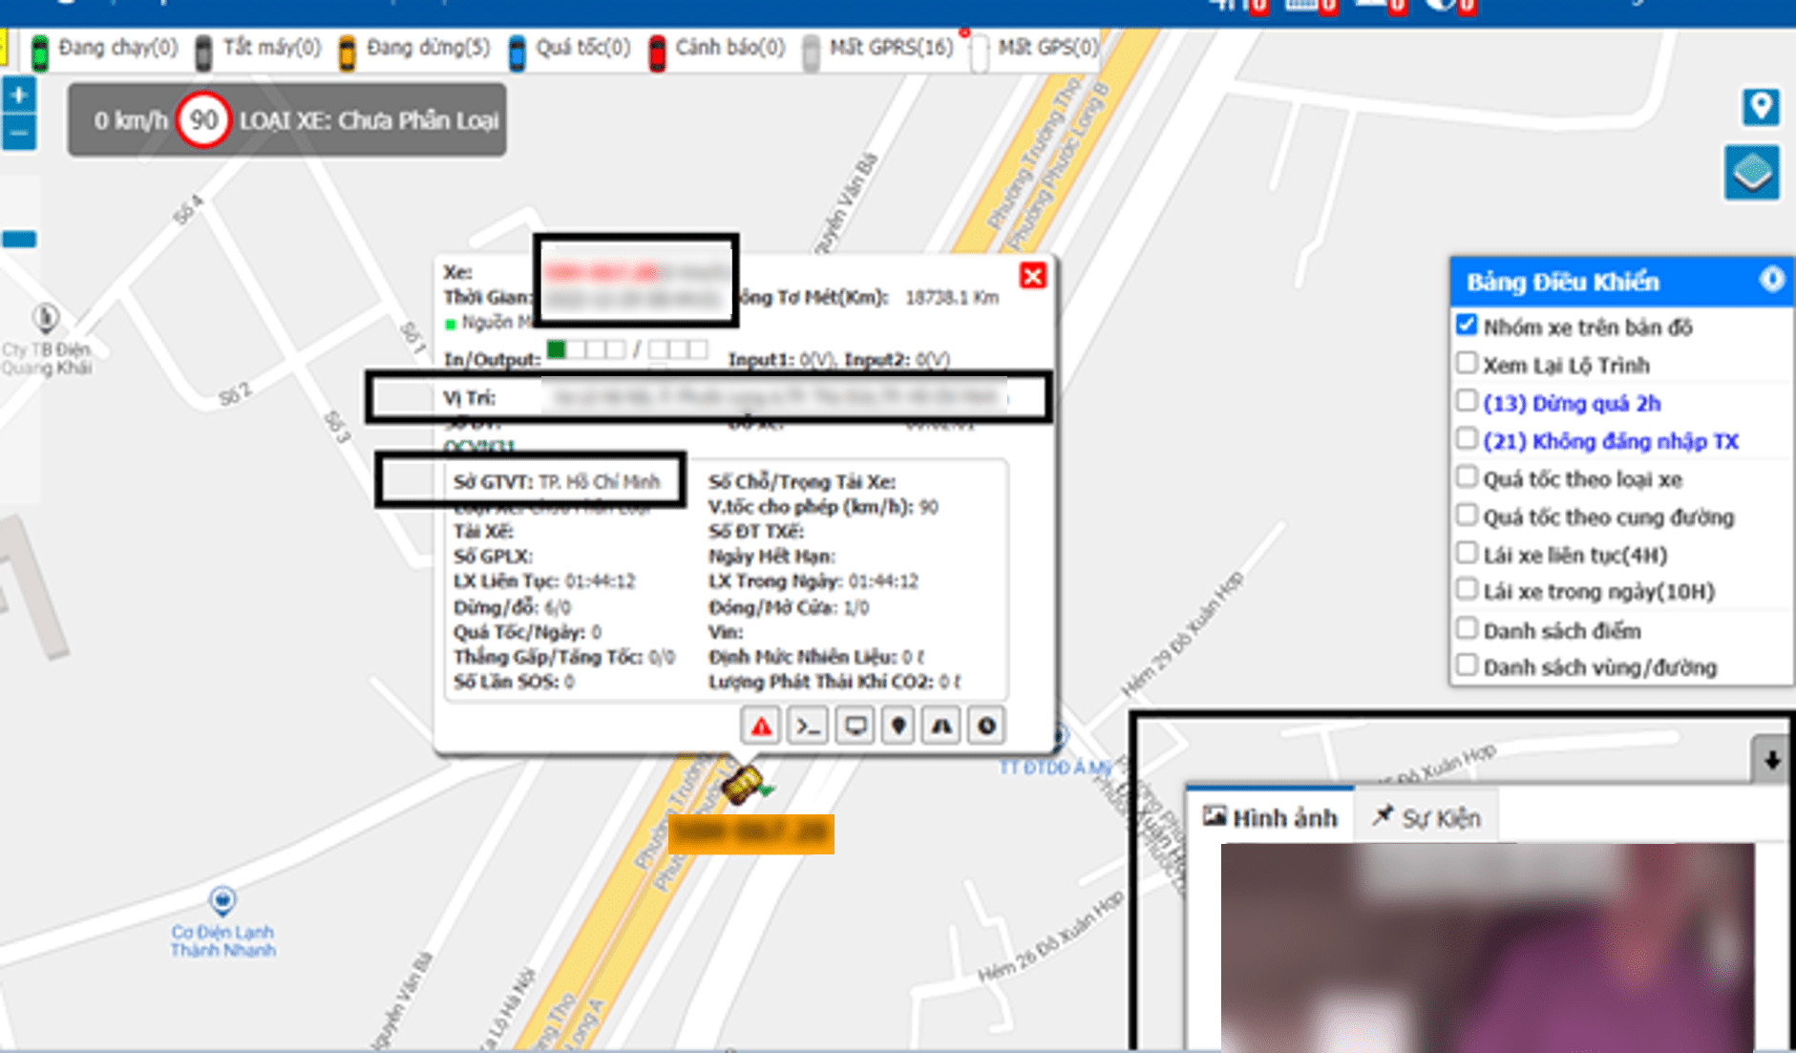The image size is (1796, 1053).
Task: Filter vehicles by Mất GPRS(16)
Action: (x=878, y=49)
